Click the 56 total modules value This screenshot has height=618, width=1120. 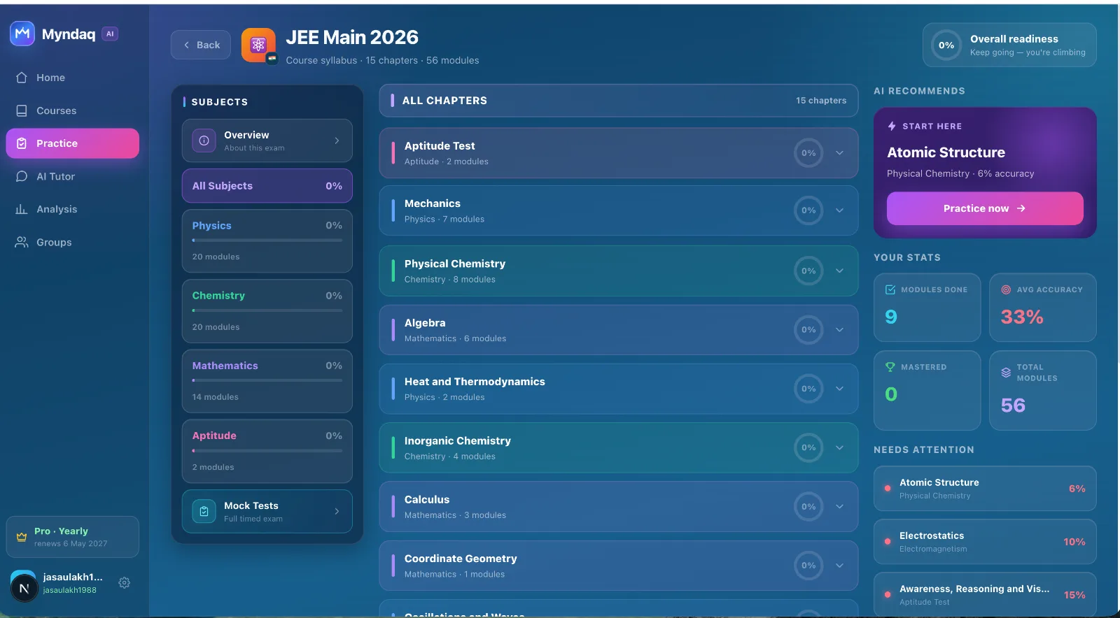tap(1013, 405)
